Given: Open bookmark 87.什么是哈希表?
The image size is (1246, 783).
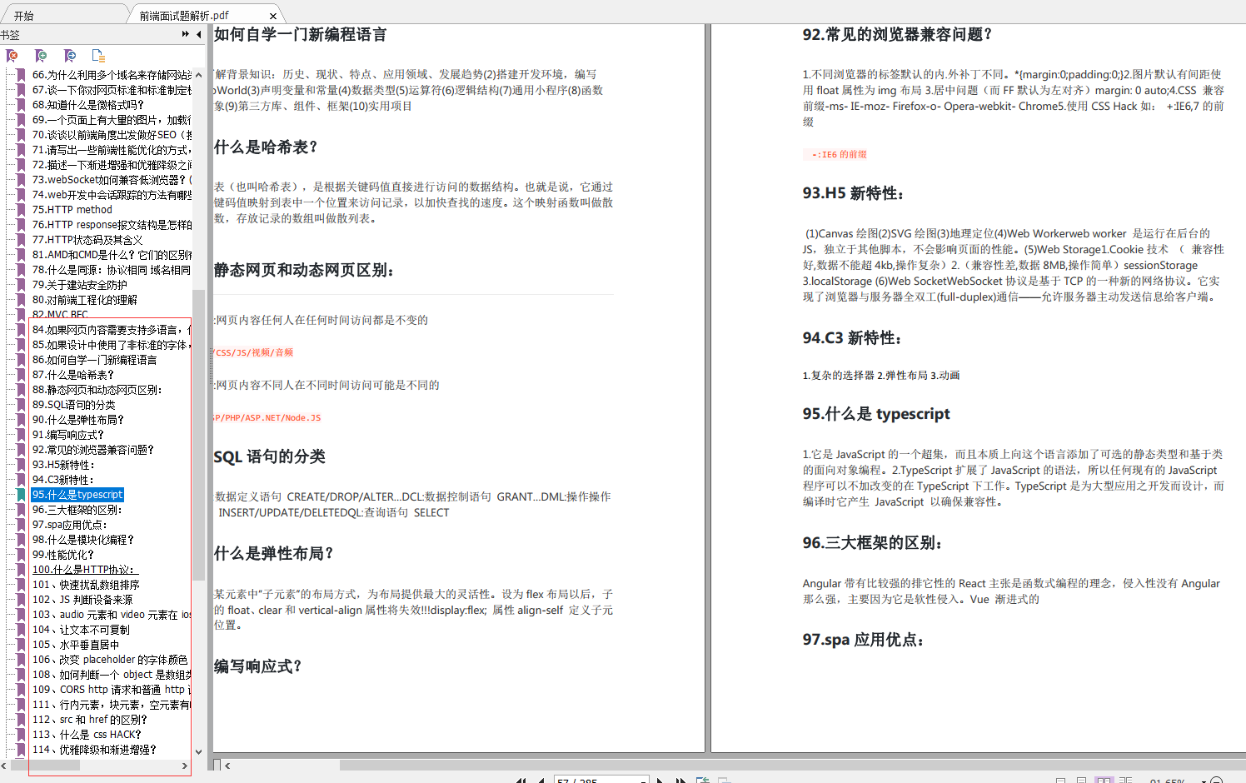Looking at the screenshot, I should pyautogui.click(x=72, y=375).
